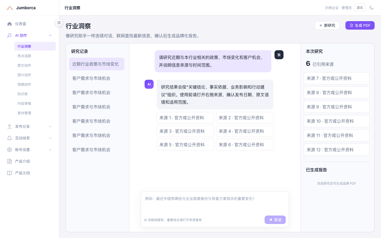Screen dimensions: 381x238
Task: Collapse the AI 创作 menu chevron
Action: (x=50, y=35)
